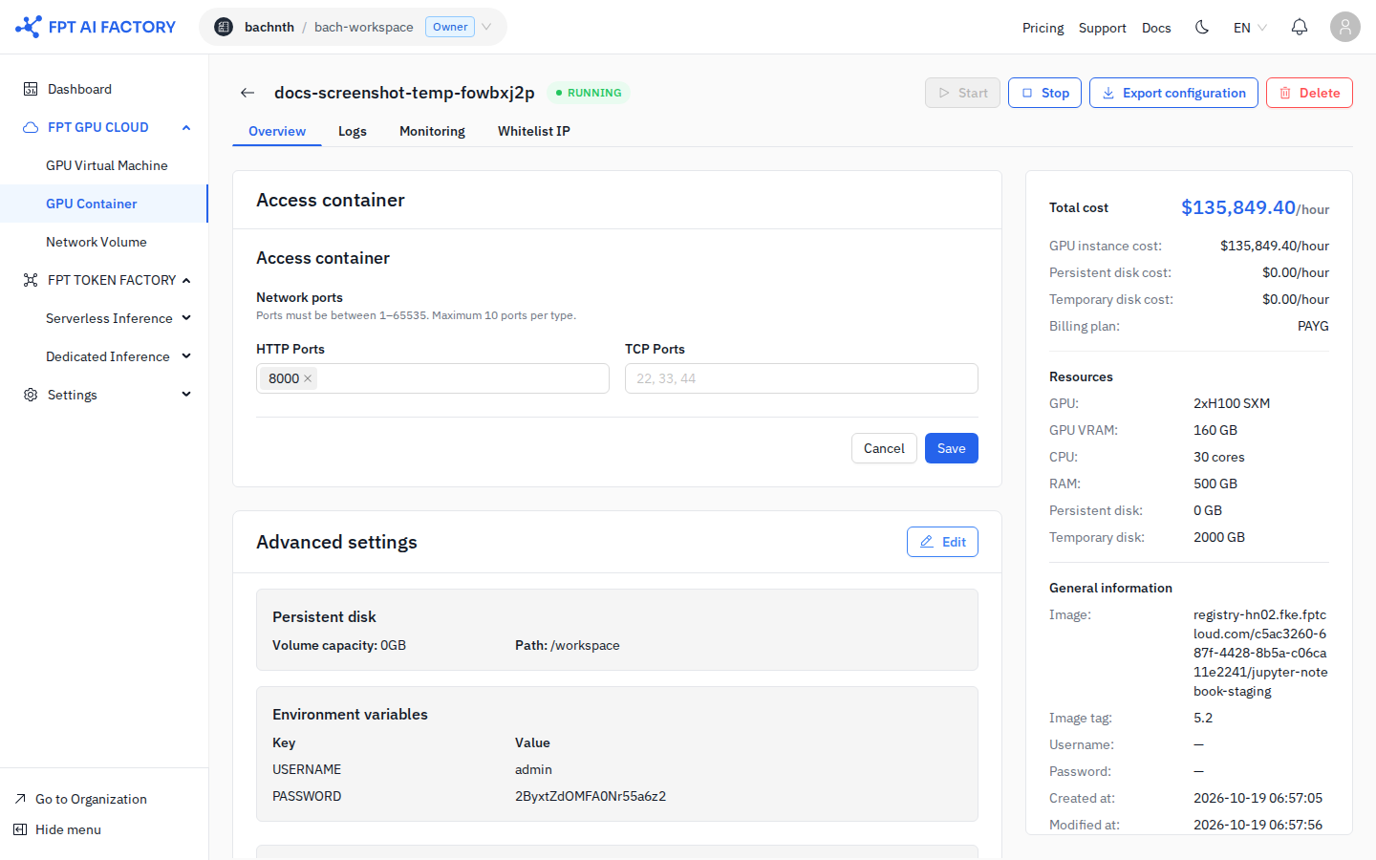Expand the Settings menu chevron
Screen dimensions: 1376x860
coord(186,395)
